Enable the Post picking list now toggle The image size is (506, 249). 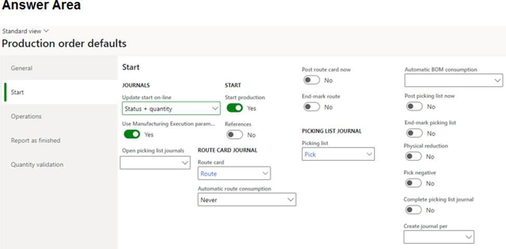click(414, 106)
